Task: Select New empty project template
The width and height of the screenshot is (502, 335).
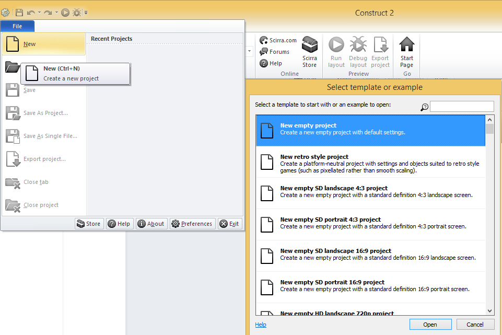Action: point(370,130)
